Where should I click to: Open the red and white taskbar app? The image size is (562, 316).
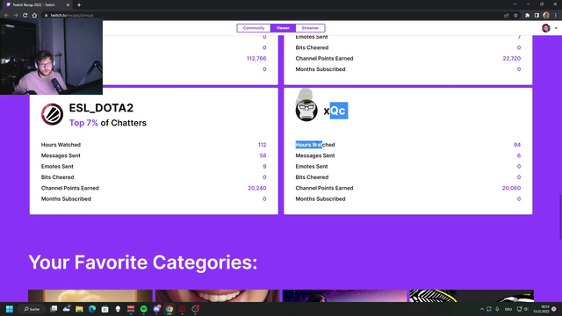[131, 309]
